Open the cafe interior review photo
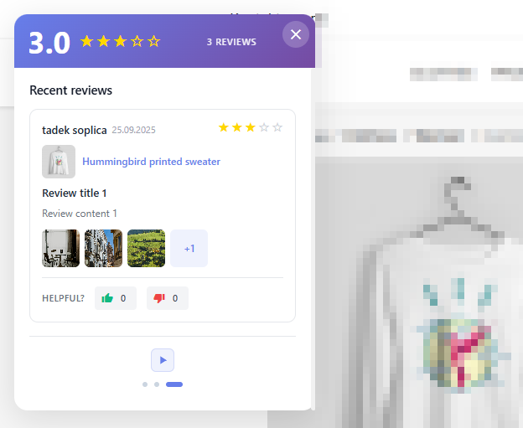This screenshot has width=523, height=428. click(x=60, y=248)
